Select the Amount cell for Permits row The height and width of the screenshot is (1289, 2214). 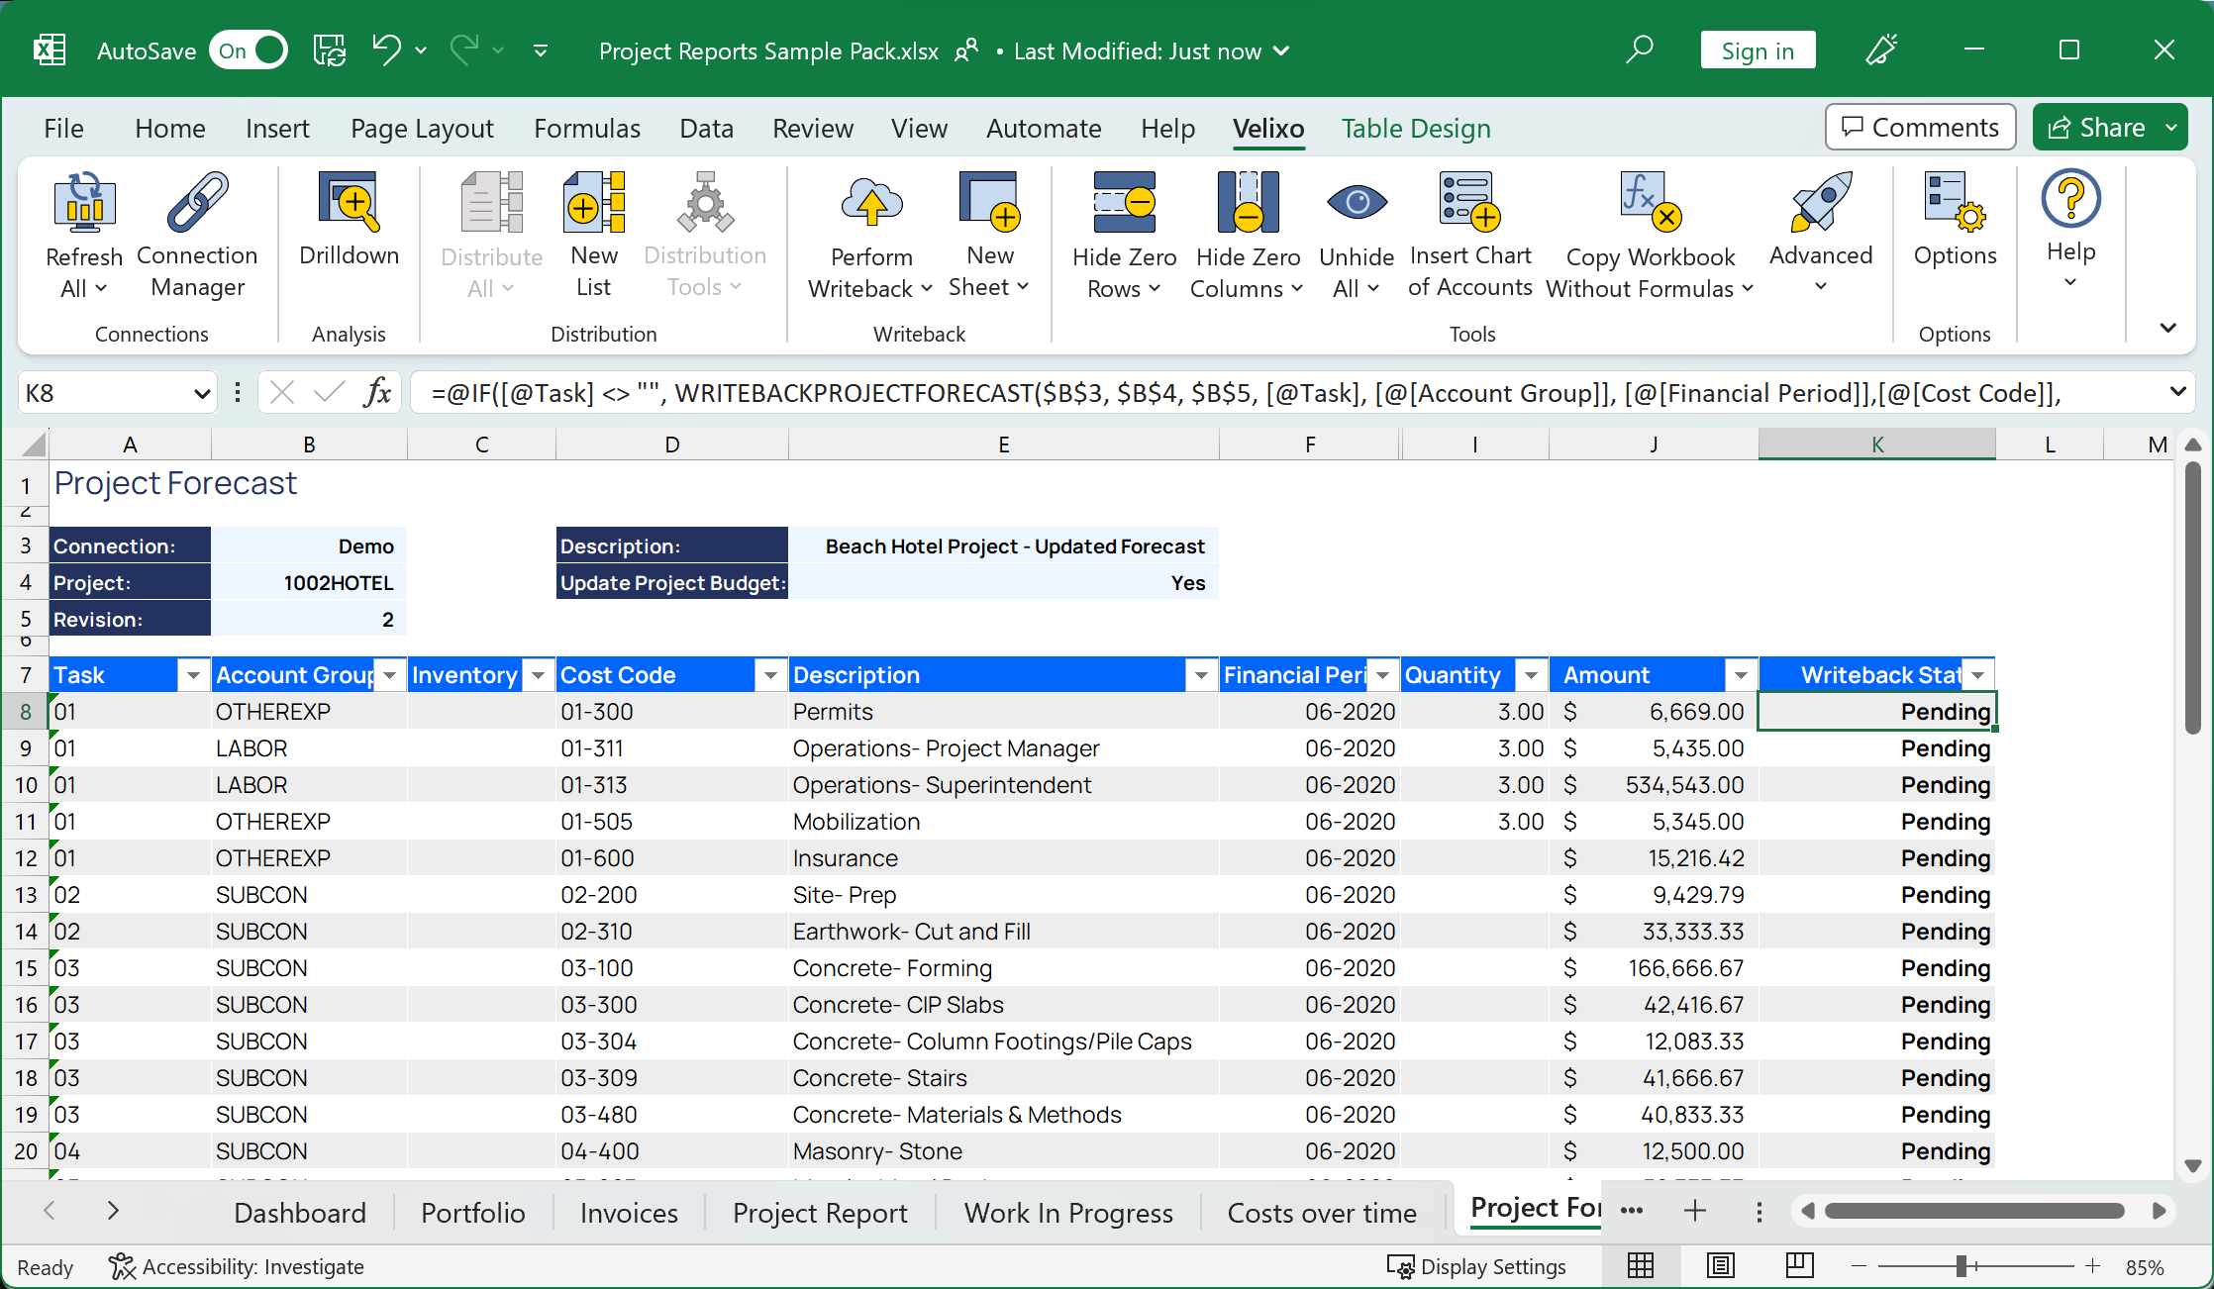click(1654, 712)
